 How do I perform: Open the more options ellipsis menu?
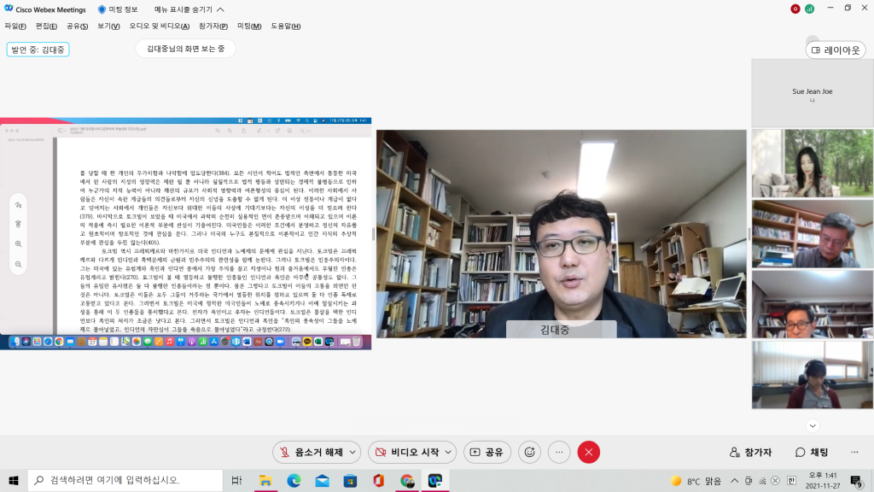pyautogui.click(x=559, y=452)
